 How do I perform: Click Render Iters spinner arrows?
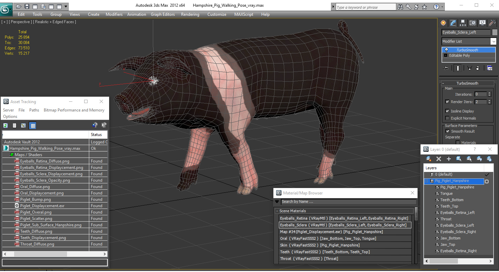pos(489,102)
